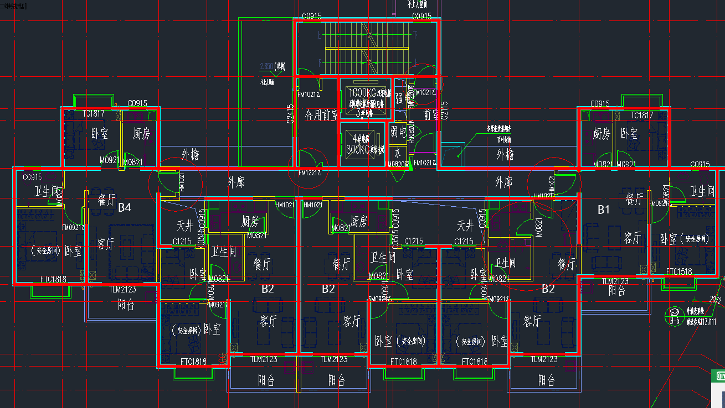Screen dimensions: 725x408
Task: Click the 前室 label beside C2115
Action: [430, 115]
